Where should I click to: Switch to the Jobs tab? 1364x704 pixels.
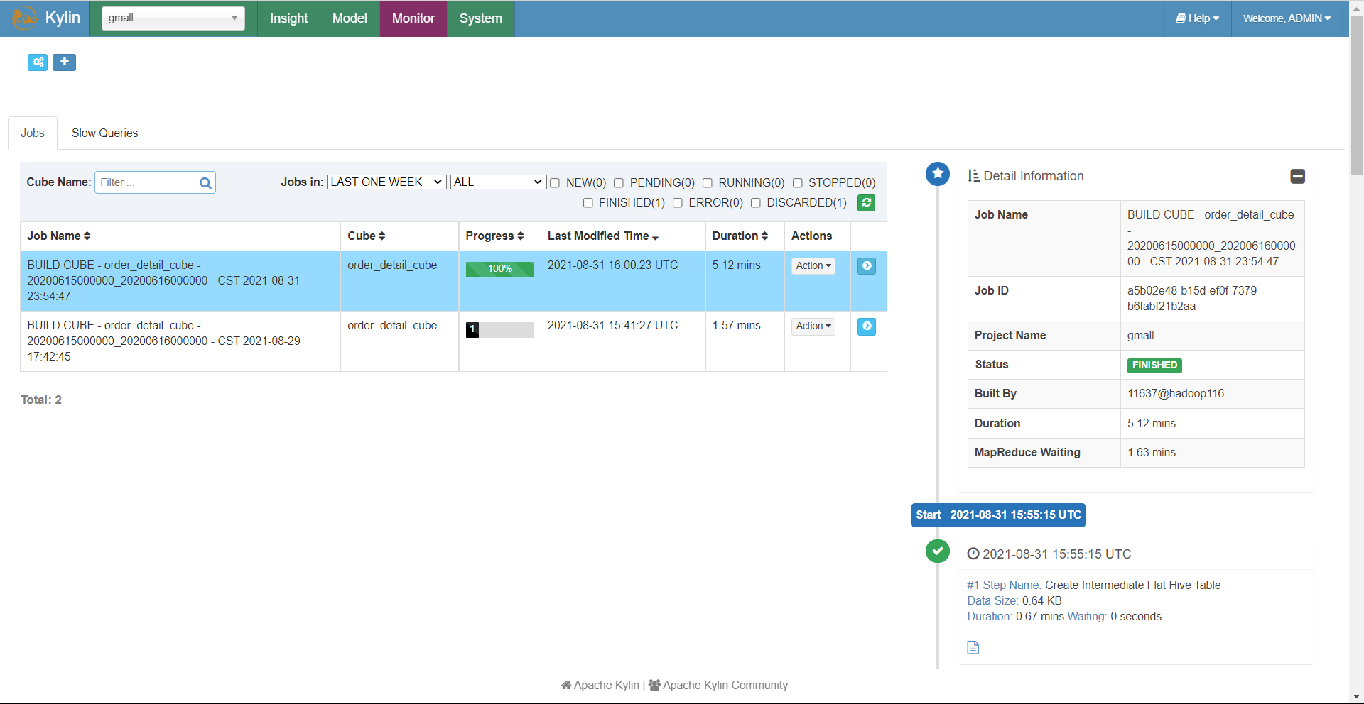point(33,133)
